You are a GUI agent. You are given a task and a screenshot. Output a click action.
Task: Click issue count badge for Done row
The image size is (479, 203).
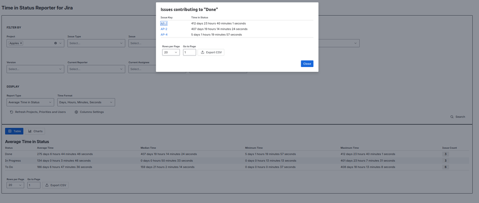(445, 154)
